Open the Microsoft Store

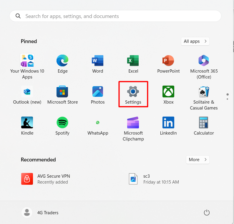click(62, 95)
